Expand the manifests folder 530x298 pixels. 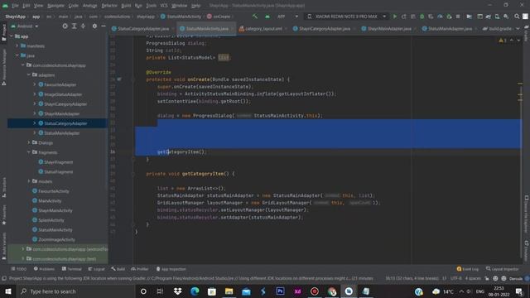[x=17, y=46]
